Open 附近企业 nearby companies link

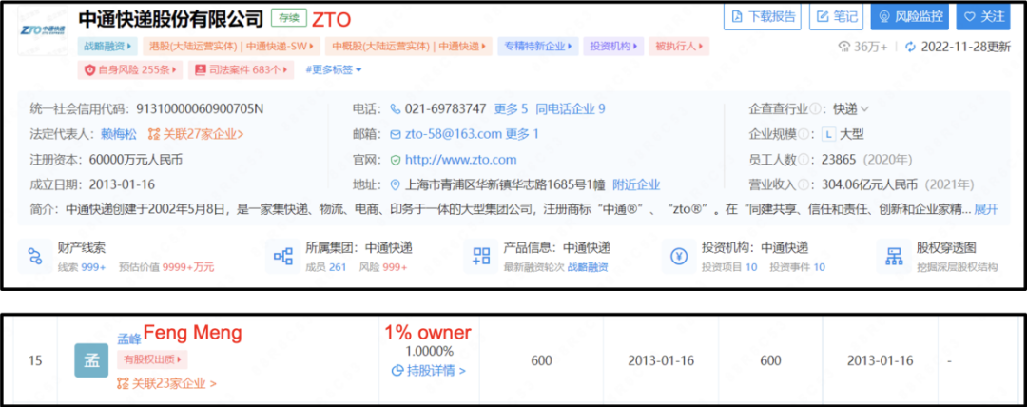click(x=636, y=184)
